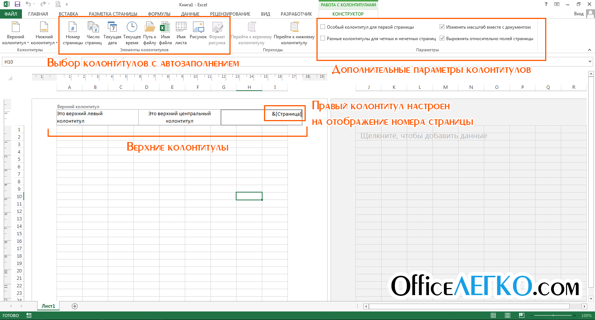Image resolution: width=595 pixels, height=320 pixels.
Task: Switch to ФОРМУЛЫ tab
Action: (x=159, y=14)
